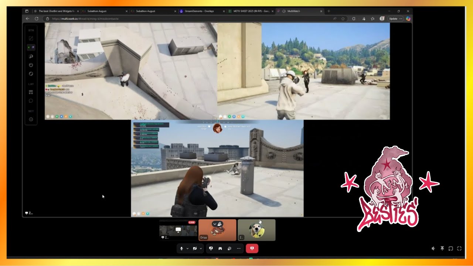This screenshot has width=473, height=266.
Task: Toggle the green-purple platform switch in sidebar
Action: click(x=31, y=47)
